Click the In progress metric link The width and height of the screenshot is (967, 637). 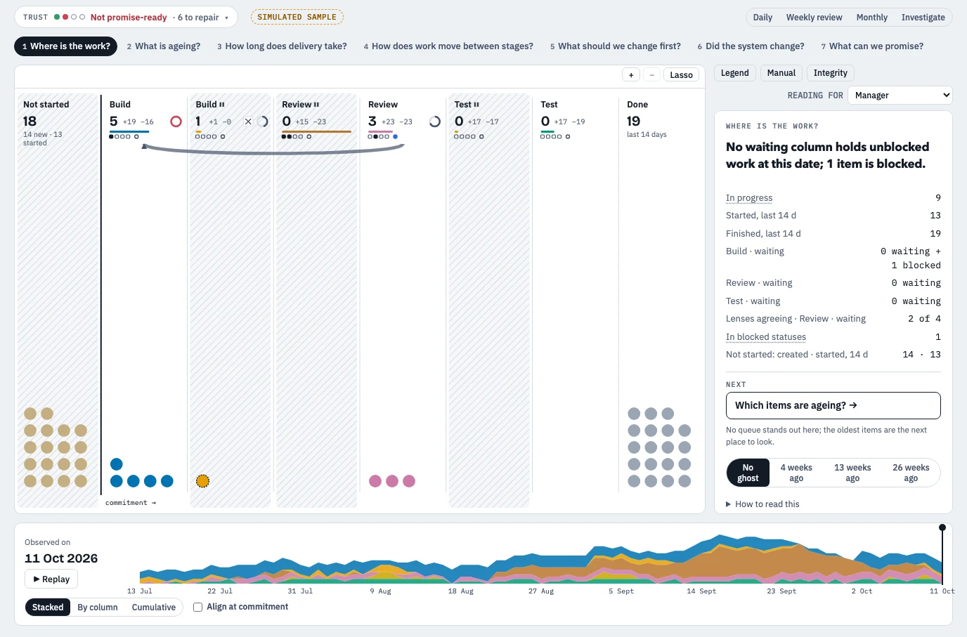[x=749, y=198]
